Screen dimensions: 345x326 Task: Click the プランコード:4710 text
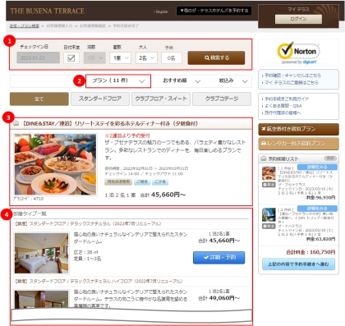[x=29, y=199]
